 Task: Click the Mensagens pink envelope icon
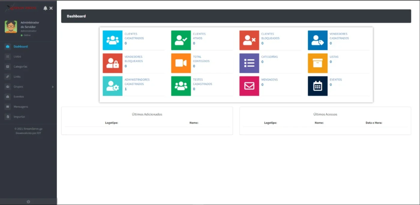[249, 86]
